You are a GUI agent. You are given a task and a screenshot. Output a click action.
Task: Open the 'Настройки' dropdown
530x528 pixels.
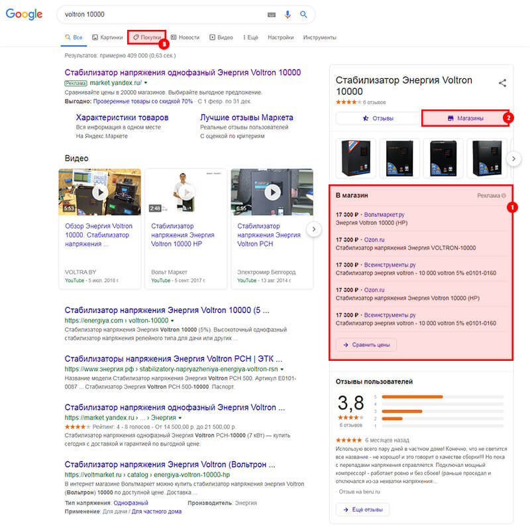click(x=280, y=37)
